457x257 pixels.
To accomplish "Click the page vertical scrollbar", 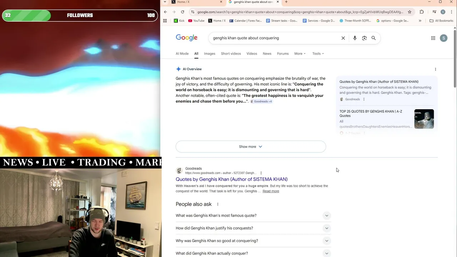I will [455, 59].
